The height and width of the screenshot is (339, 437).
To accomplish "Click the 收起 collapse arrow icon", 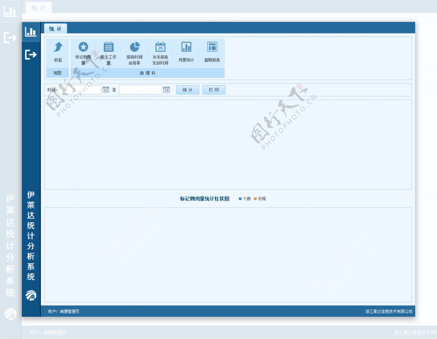I will tap(58, 47).
